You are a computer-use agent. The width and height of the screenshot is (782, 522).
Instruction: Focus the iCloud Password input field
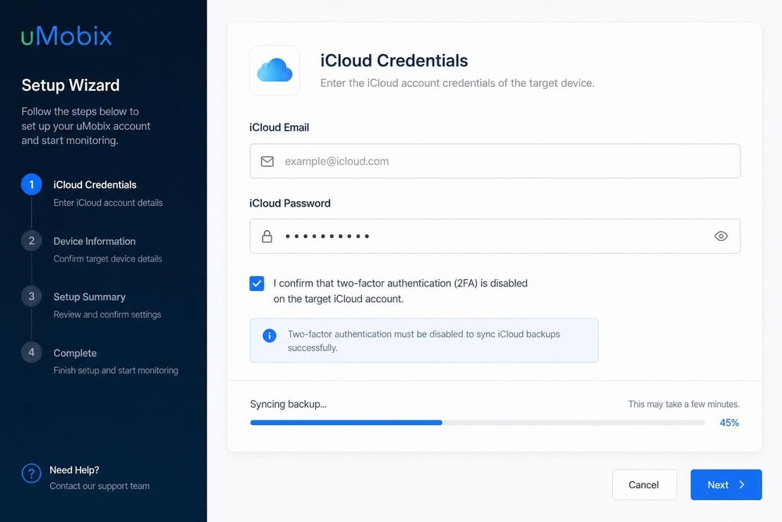click(495, 236)
